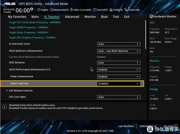
Task: Switch to My Favorites tab
Action: [x=17, y=17]
